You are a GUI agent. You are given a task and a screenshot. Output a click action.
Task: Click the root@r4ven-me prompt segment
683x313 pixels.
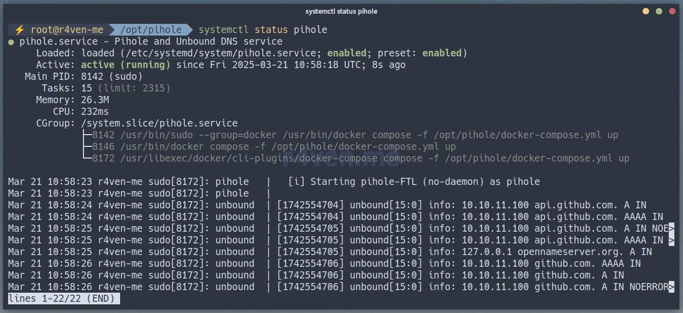coord(67,30)
